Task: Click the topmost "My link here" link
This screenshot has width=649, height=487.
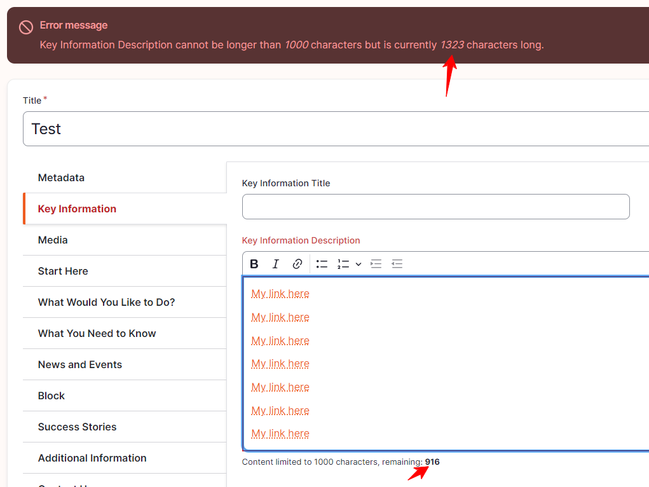Action: click(x=280, y=294)
